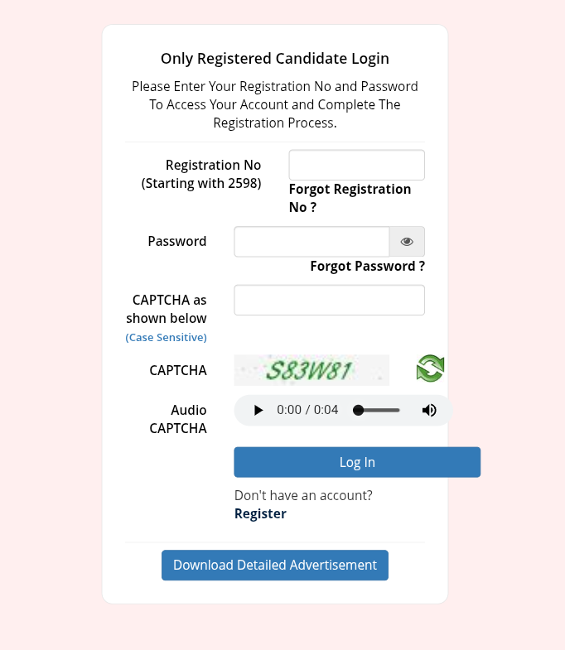
Task: Click the "CAPTCHA as shown below" label
Action: coord(167,309)
